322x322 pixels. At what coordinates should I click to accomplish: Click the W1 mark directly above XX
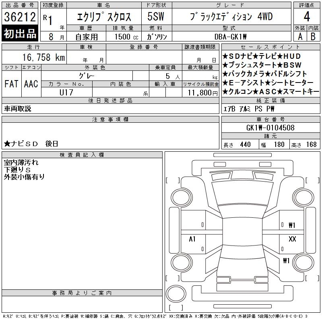292,225
